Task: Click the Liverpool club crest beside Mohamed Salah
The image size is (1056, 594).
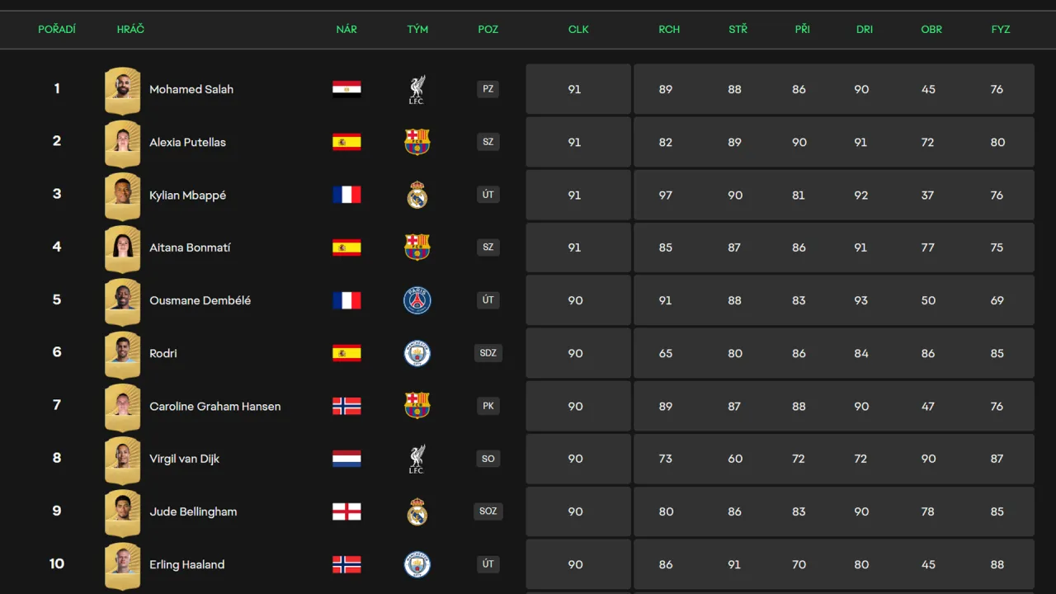Action: click(x=417, y=89)
